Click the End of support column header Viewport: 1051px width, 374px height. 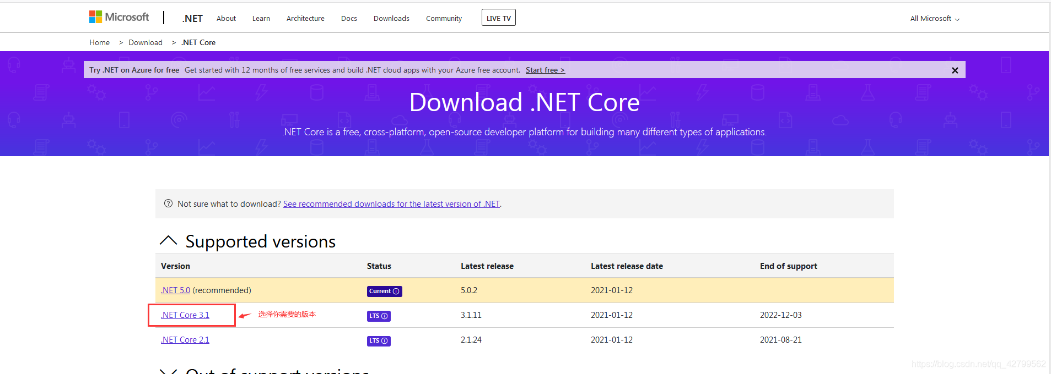tap(789, 266)
